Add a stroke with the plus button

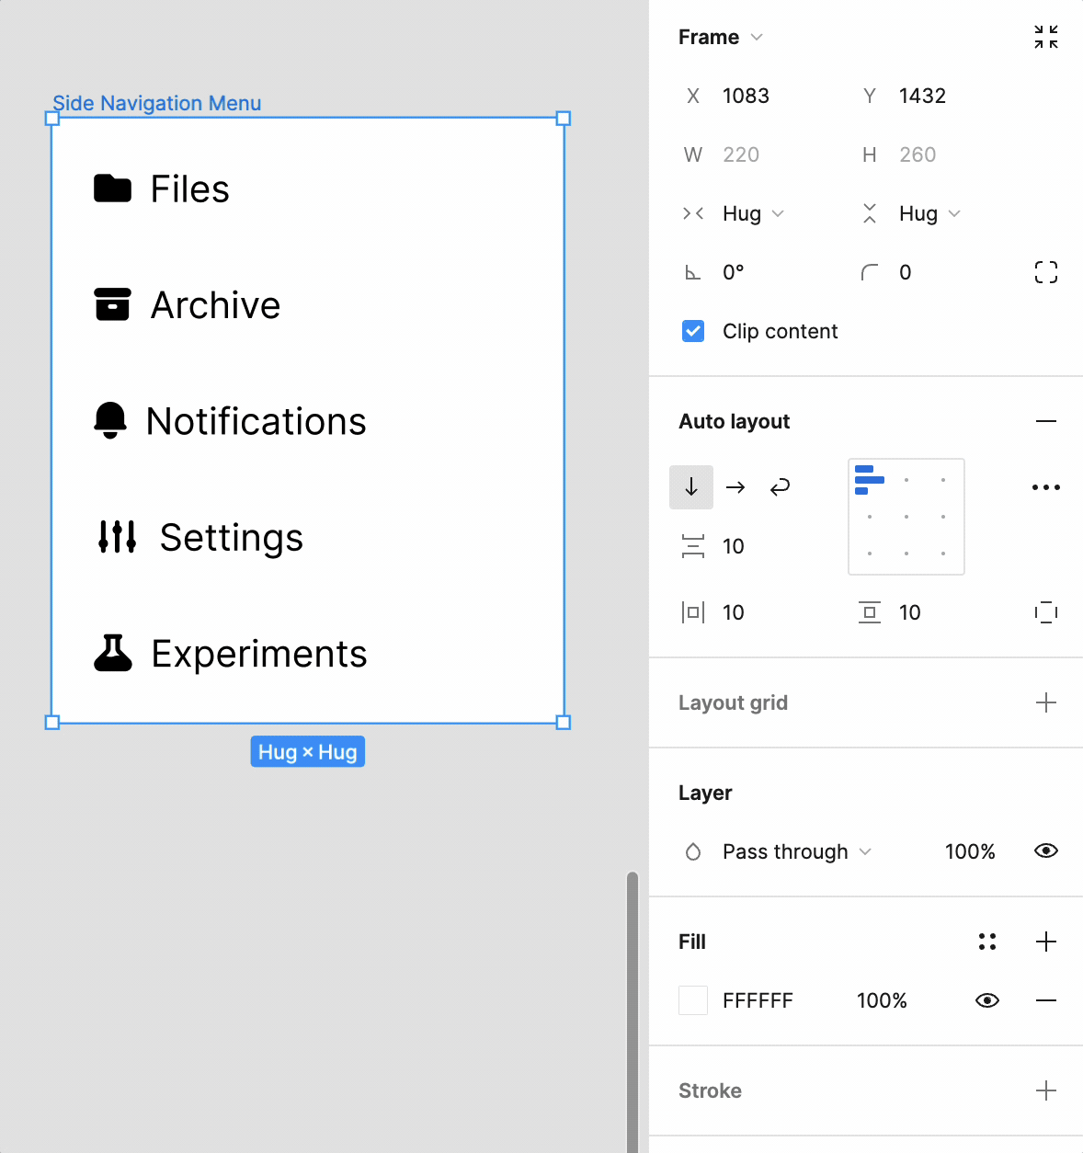[1046, 1090]
